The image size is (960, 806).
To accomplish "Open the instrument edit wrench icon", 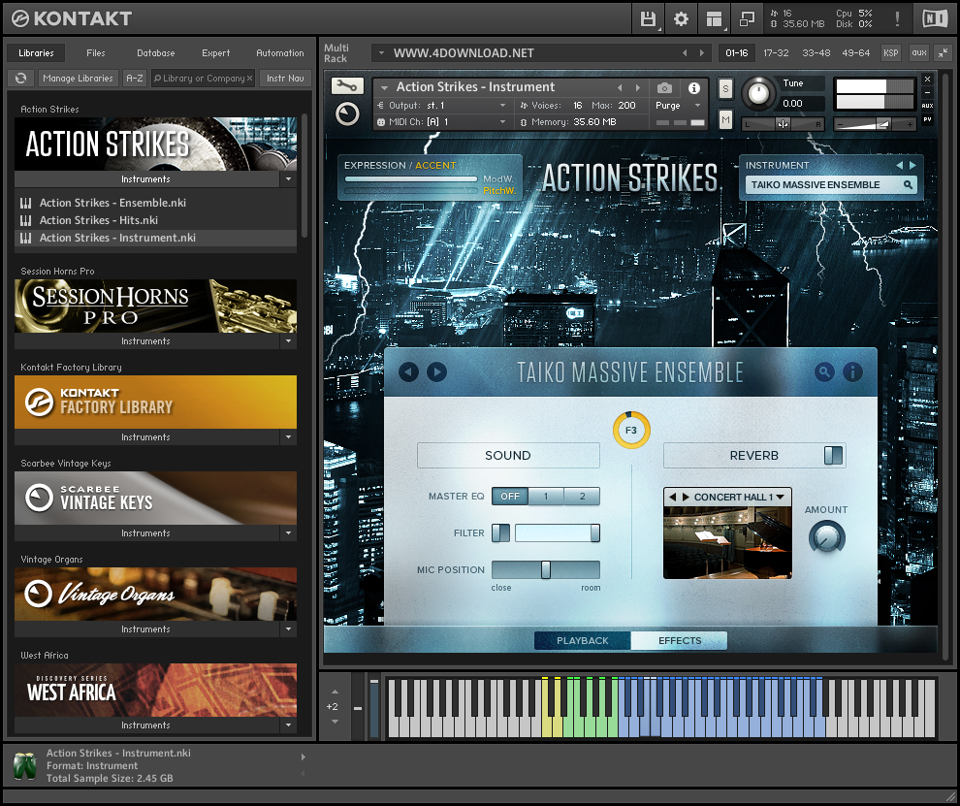I will coord(346,86).
